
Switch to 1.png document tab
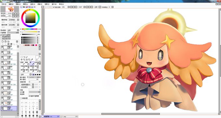(70, 117)
